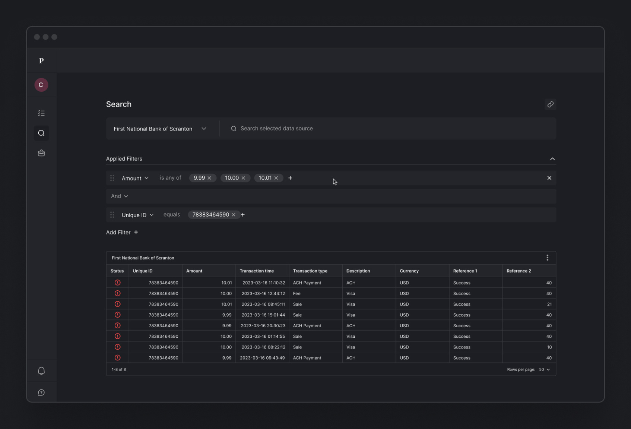The image size is (631, 429).
Task: Open notifications bell icon
Action: (41, 371)
